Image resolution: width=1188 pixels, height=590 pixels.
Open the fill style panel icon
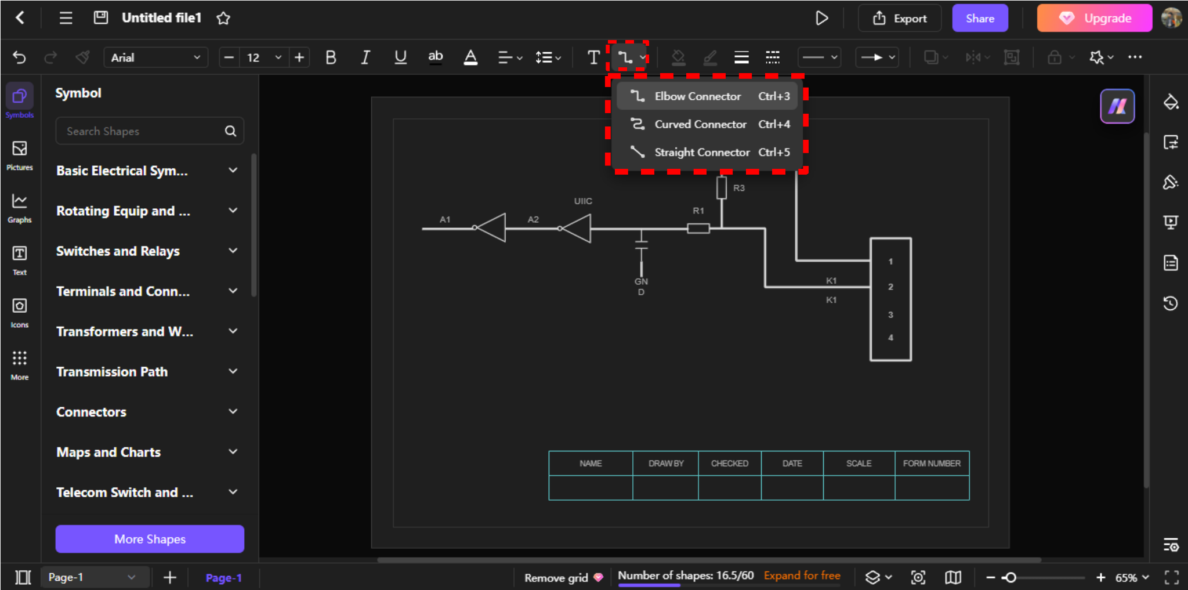(1171, 102)
